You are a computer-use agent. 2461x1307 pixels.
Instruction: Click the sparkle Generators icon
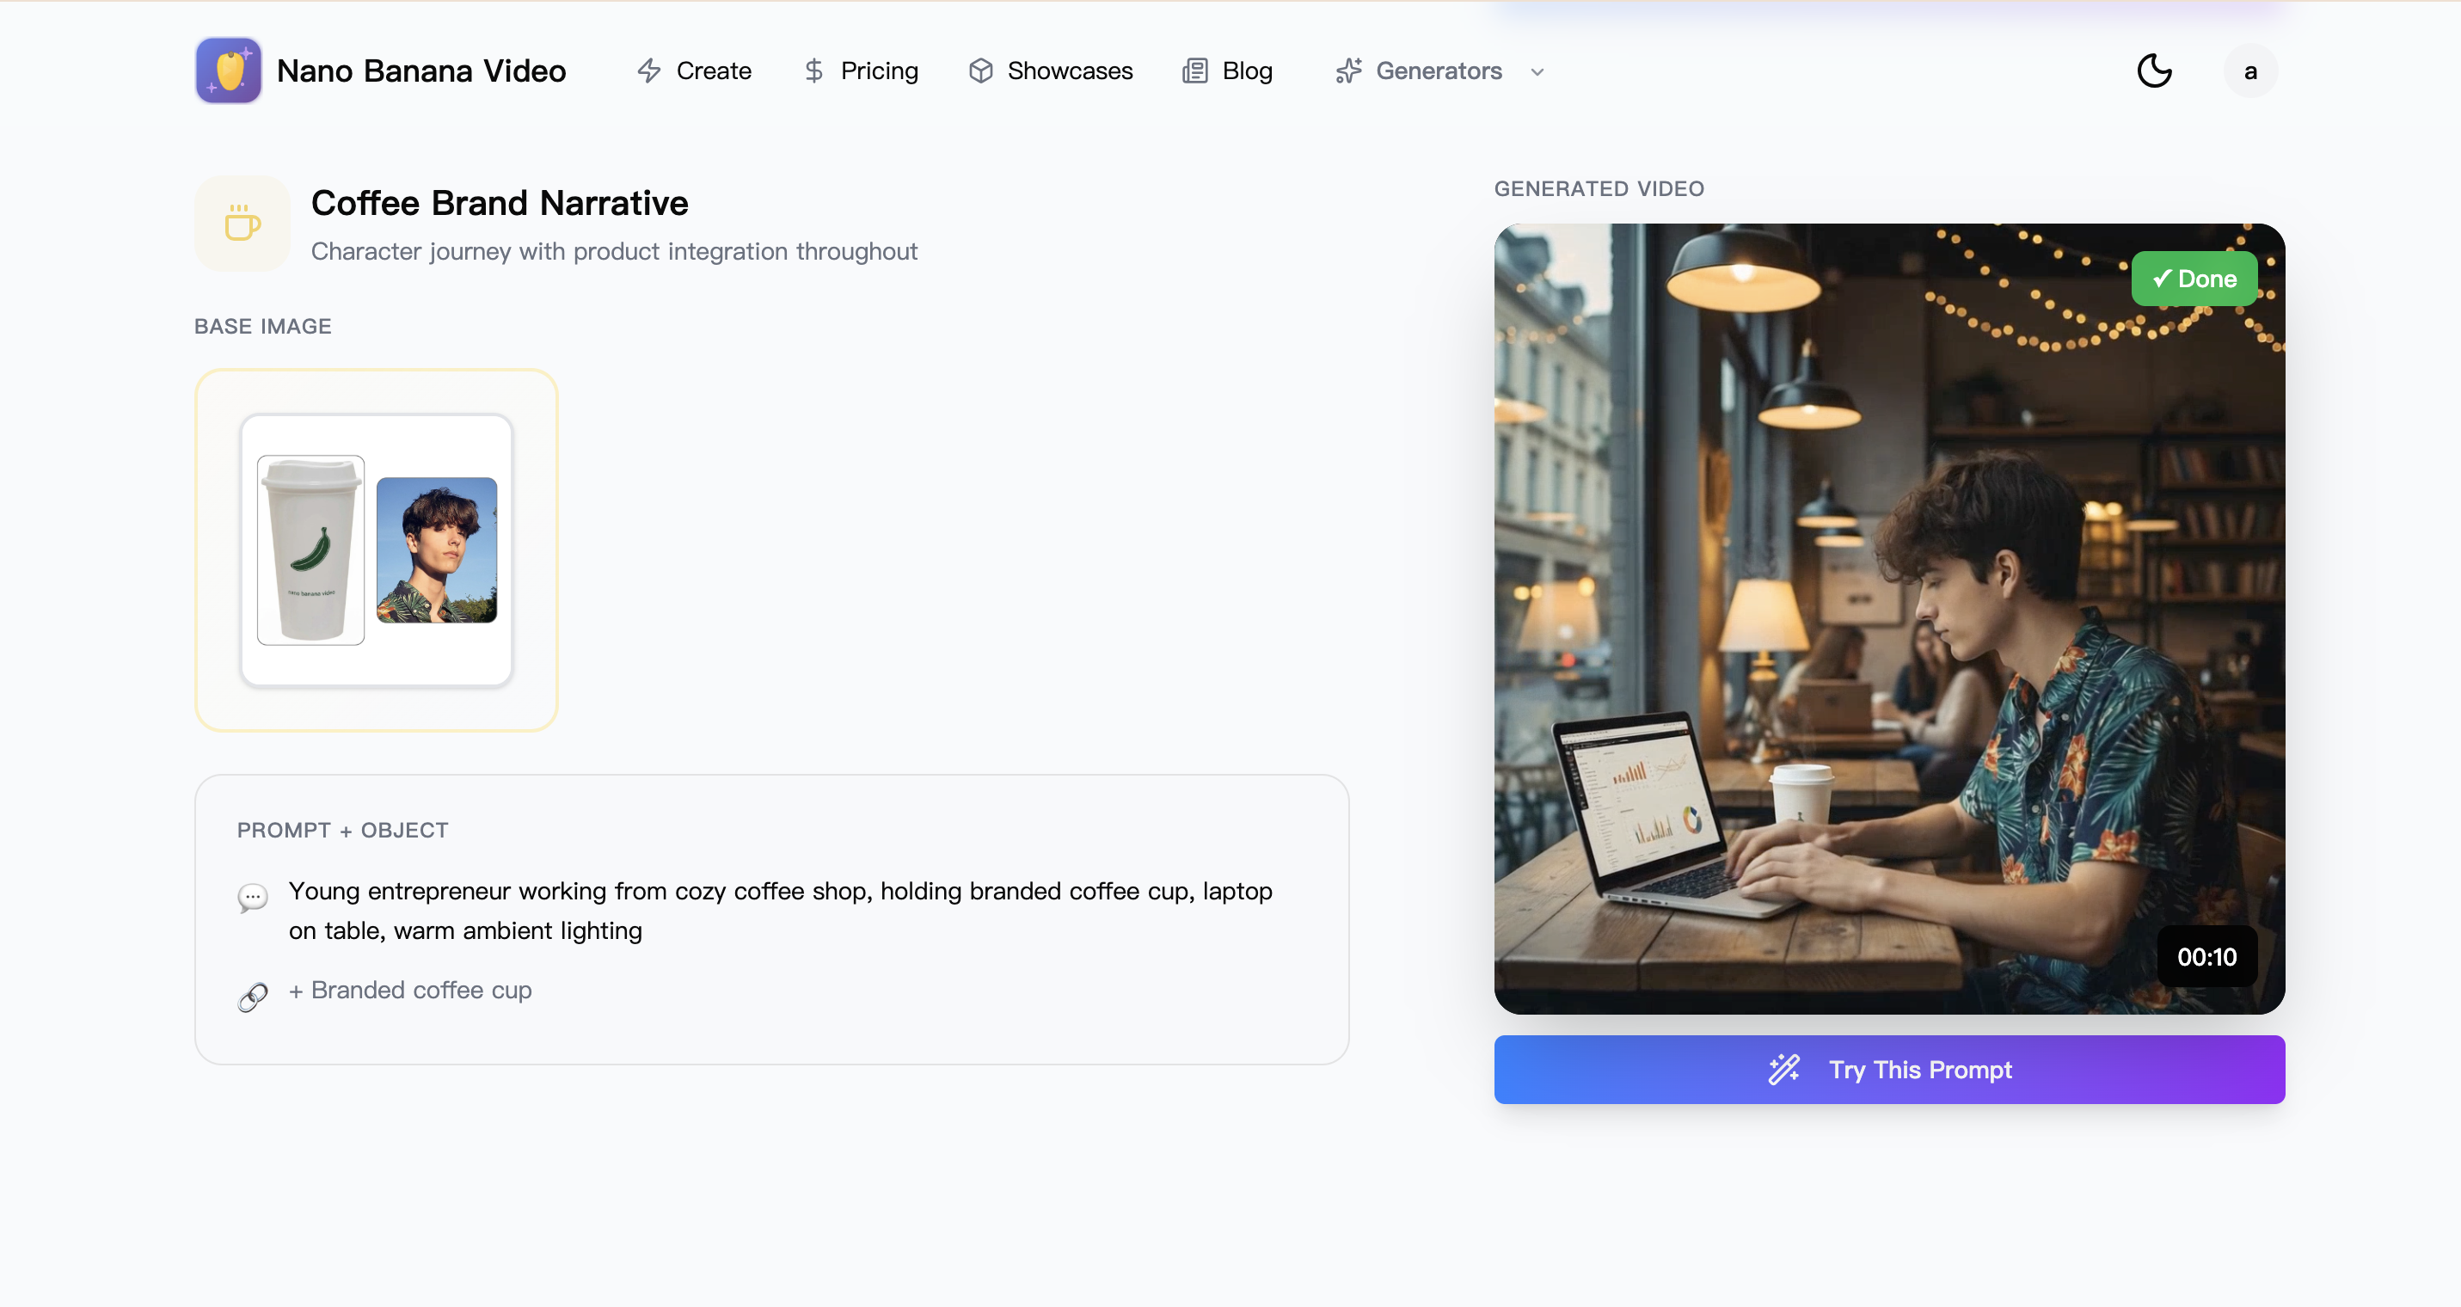[1348, 71]
